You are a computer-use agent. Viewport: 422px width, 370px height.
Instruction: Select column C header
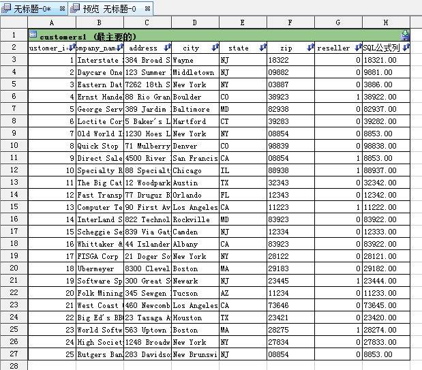[x=147, y=22]
